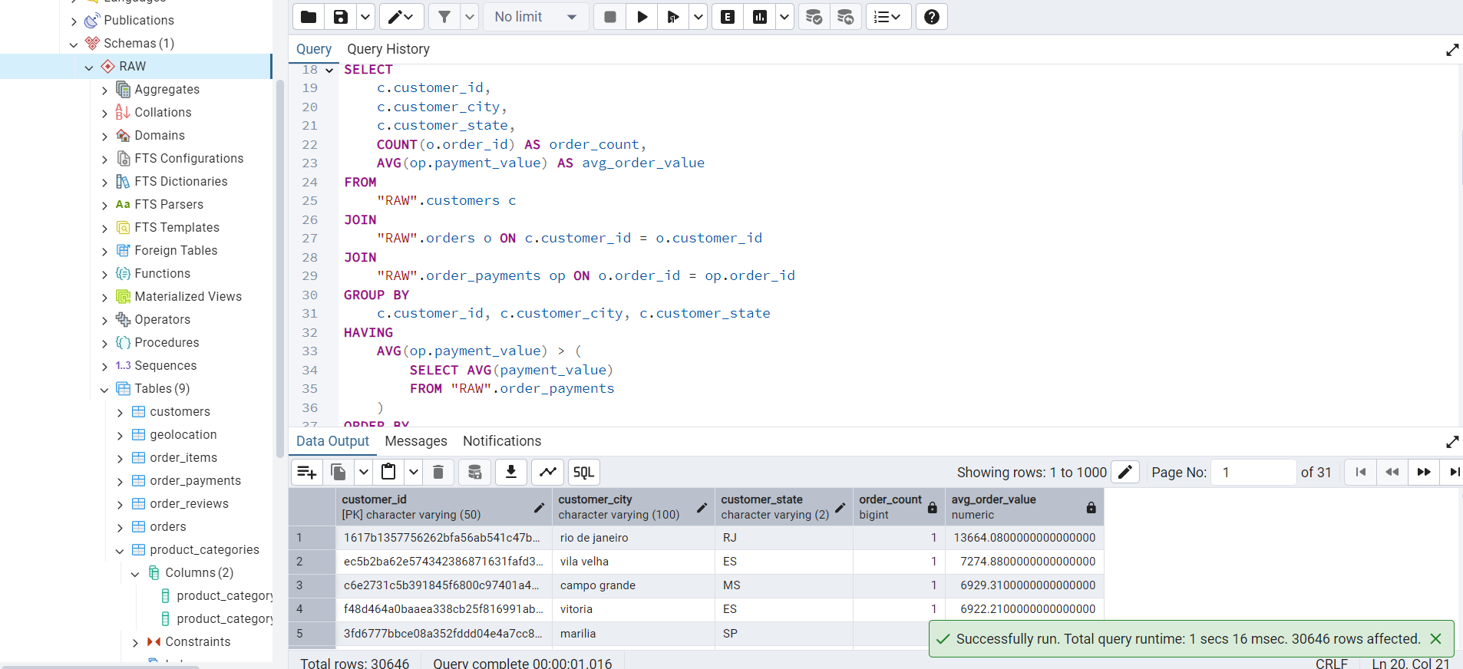Click the Explain (E) icon

728,17
